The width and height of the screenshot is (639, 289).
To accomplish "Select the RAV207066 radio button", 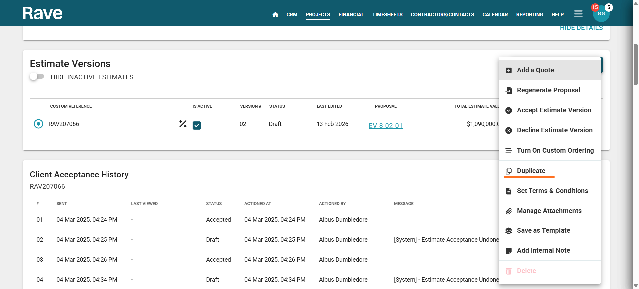I will coord(39,124).
